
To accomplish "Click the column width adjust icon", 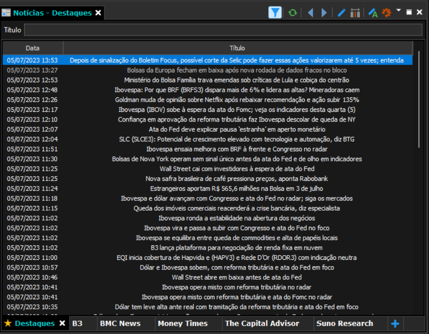I will click(355, 13).
